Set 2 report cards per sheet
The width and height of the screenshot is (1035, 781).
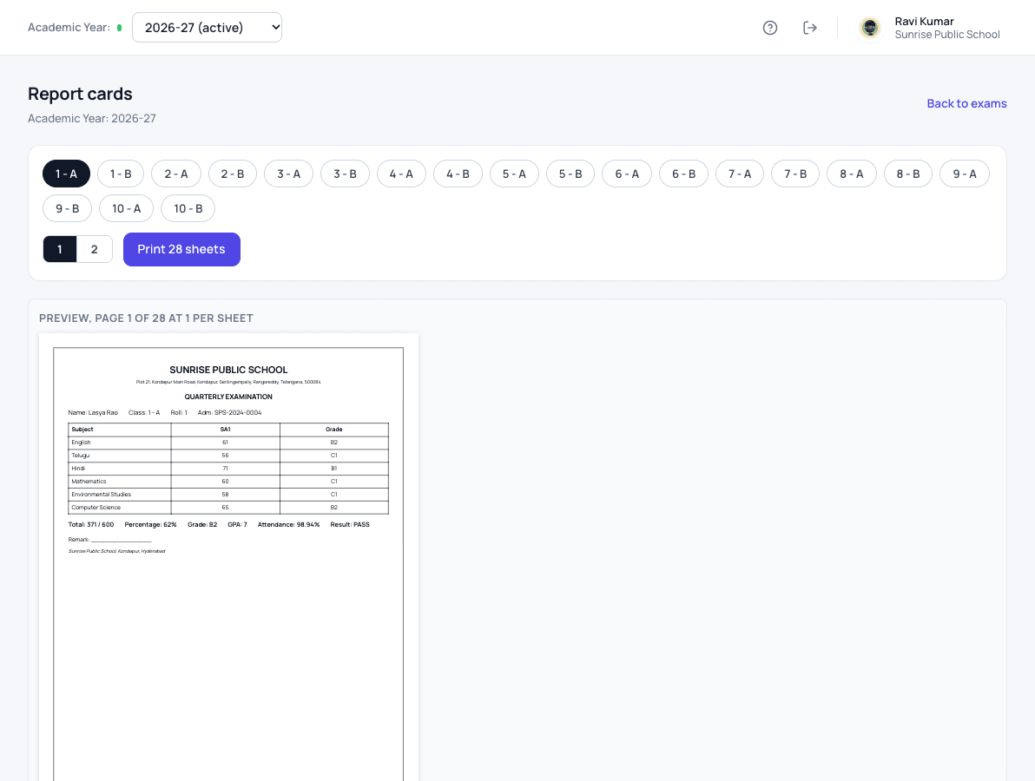pyautogui.click(x=95, y=249)
